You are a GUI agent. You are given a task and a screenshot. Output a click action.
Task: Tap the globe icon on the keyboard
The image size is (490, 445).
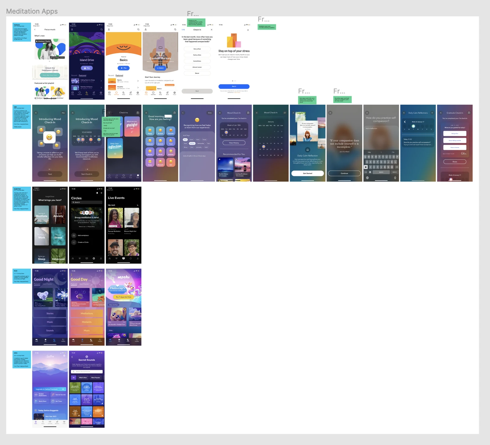click(367, 178)
